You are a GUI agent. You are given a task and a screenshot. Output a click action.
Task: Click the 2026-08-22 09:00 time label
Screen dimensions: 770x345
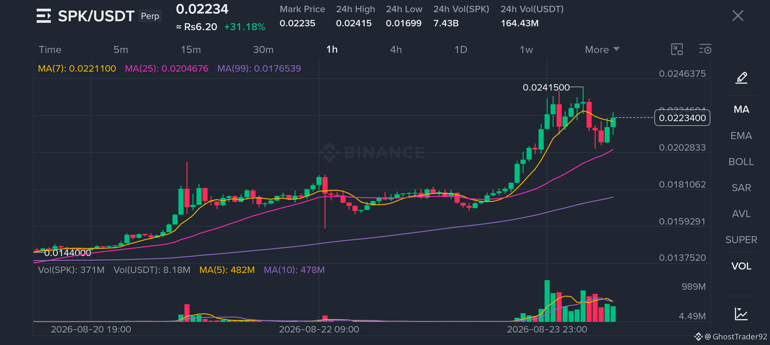click(x=319, y=329)
